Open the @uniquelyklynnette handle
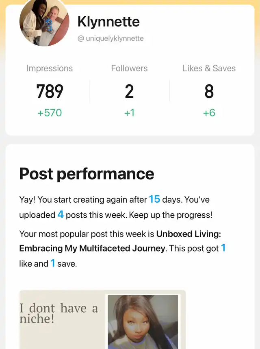This screenshot has width=260, height=349. tap(110, 38)
